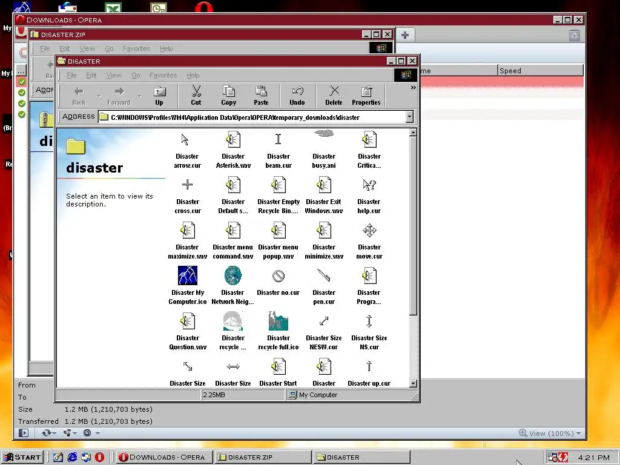620x465 pixels.
Task: Click closed tabs trash icon in Opera
Action: pyautogui.click(x=575, y=36)
